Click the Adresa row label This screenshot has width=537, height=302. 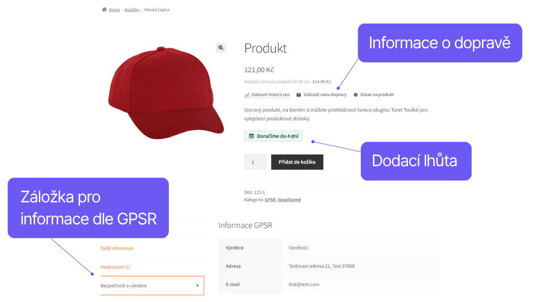233,266
